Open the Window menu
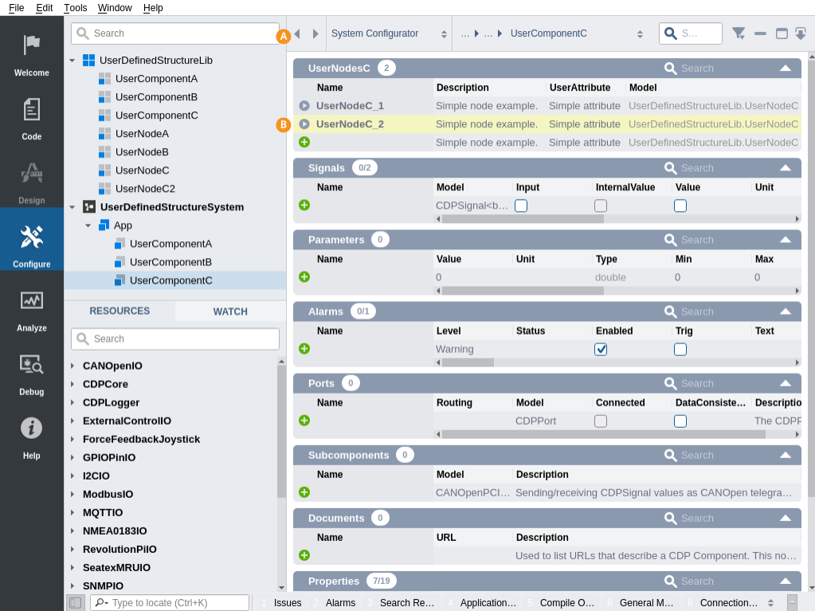815x611 pixels. point(115,8)
